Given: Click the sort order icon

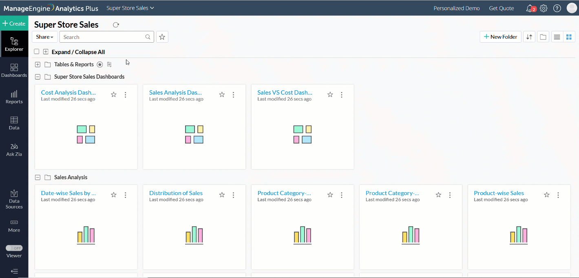Looking at the screenshot, I should 529,37.
